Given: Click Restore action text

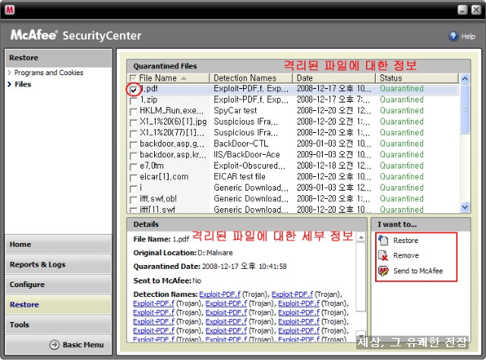Looking at the screenshot, I should click(406, 241).
